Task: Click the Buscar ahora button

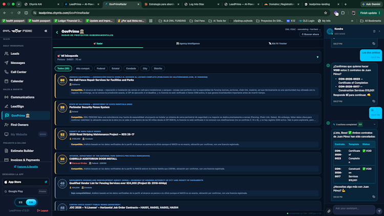Action: point(310,34)
